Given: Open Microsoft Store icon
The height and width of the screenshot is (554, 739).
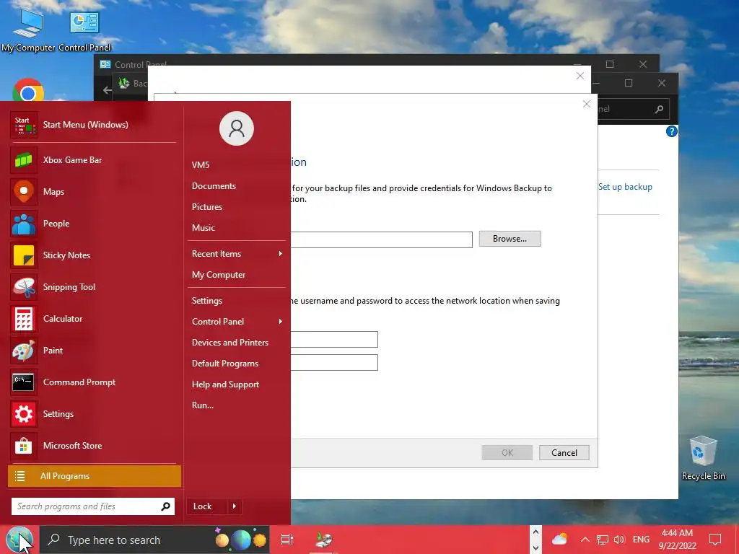Looking at the screenshot, I should click(x=24, y=446).
